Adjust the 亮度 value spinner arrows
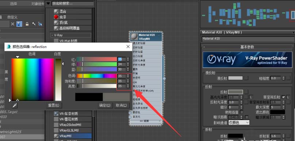Viewport: 295px width, 141px height. point(128,86)
